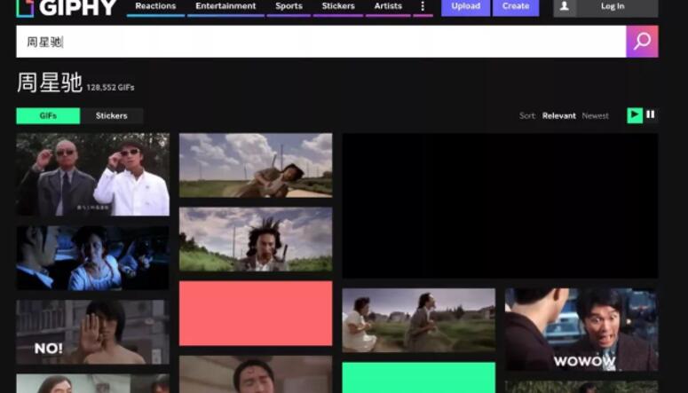Image resolution: width=688 pixels, height=393 pixels.
Task: Pause GIF autoplay with pause icon
Action: pyautogui.click(x=651, y=114)
